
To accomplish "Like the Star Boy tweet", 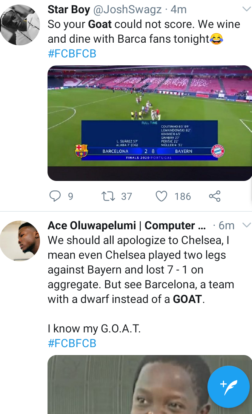I will 161,196.
